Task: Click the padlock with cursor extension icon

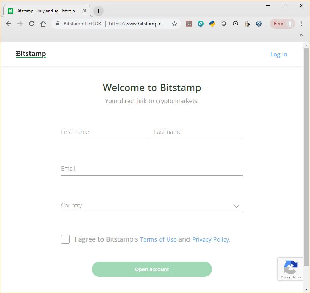Action: pos(247,24)
